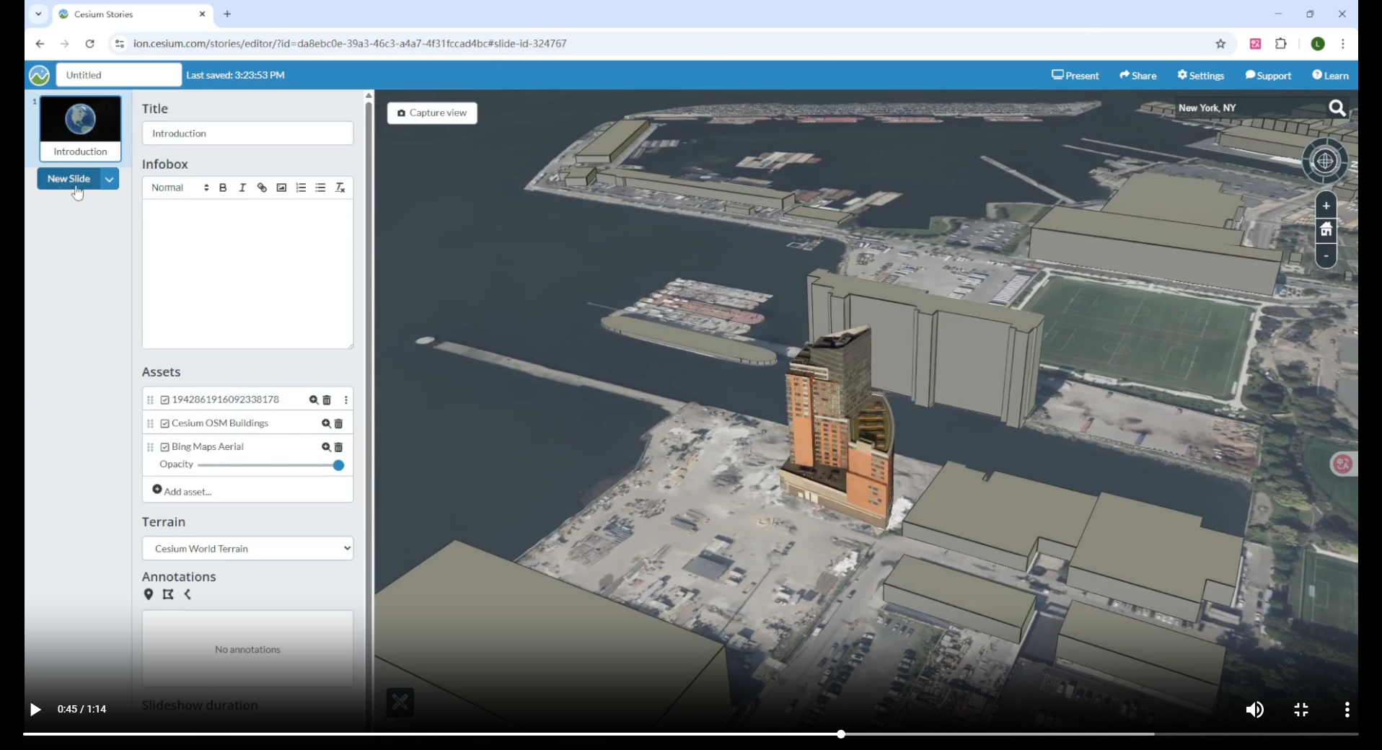Open the Share menu in header
Viewport: 1382px width, 750px height.
coord(1137,76)
